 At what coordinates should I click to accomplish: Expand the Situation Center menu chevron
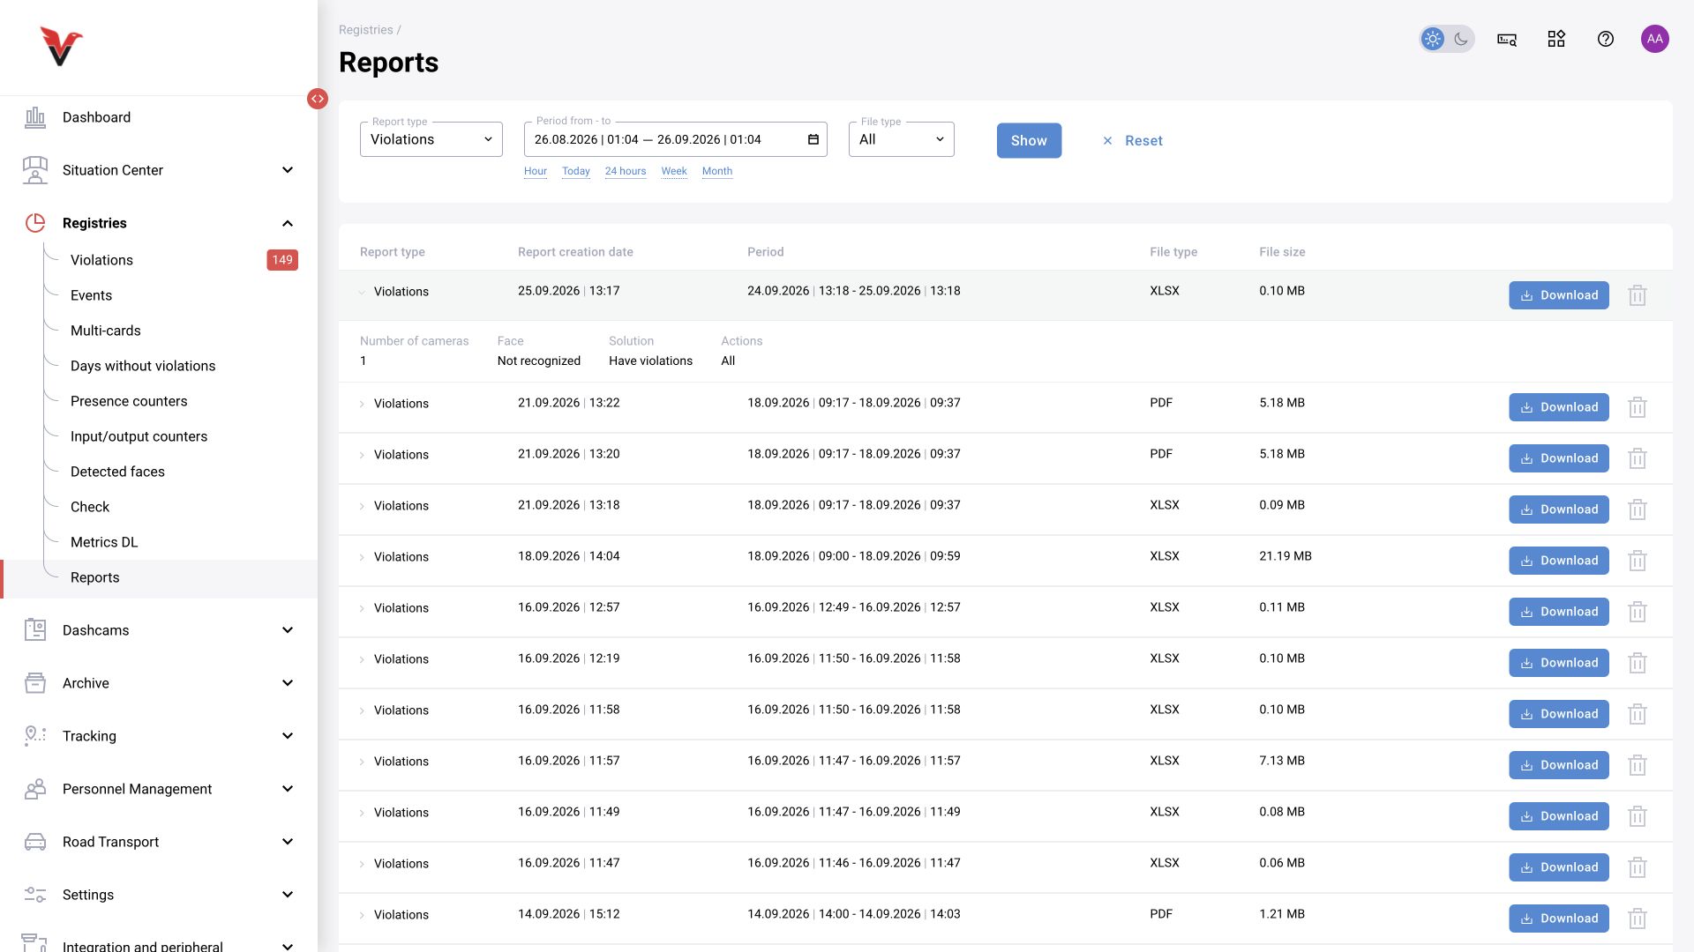click(288, 170)
